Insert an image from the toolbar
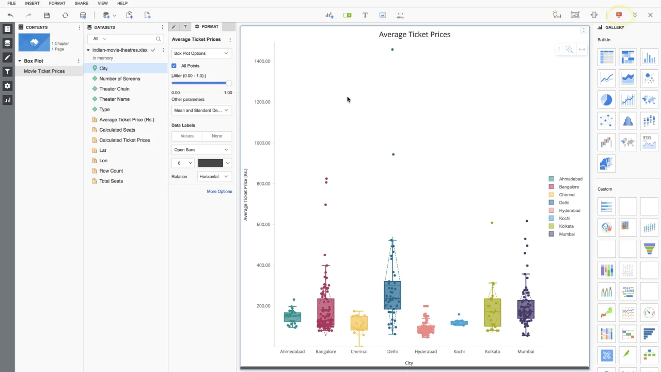This screenshot has height=372, width=661. pyautogui.click(x=383, y=16)
